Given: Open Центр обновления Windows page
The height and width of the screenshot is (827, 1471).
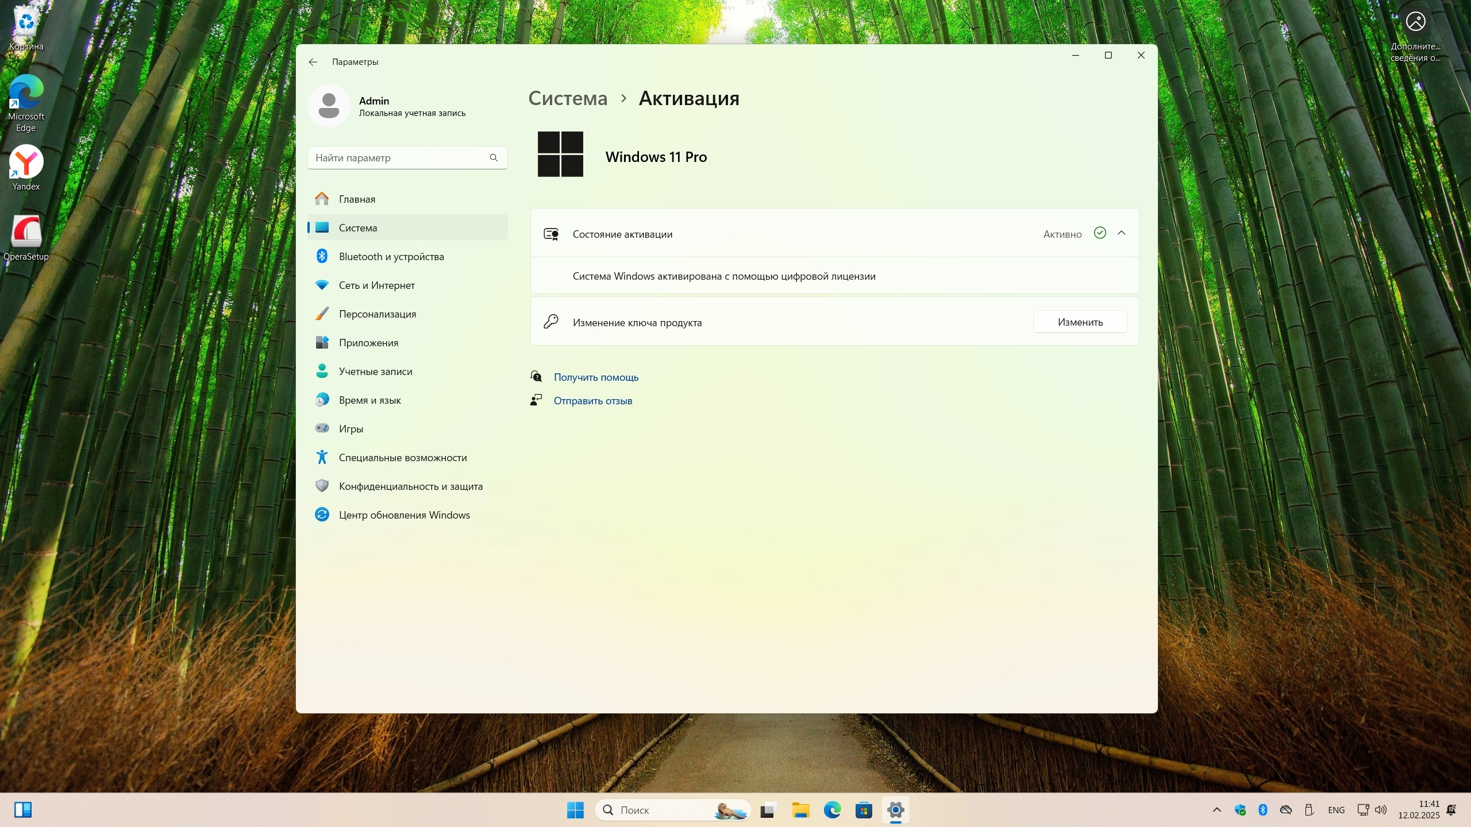Looking at the screenshot, I should pyautogui.click(x=404, y=515).
